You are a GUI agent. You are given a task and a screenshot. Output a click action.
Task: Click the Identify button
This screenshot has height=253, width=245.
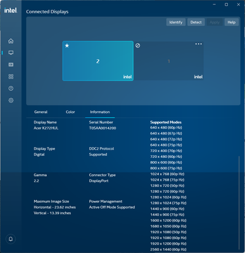[x=176, y=22]
